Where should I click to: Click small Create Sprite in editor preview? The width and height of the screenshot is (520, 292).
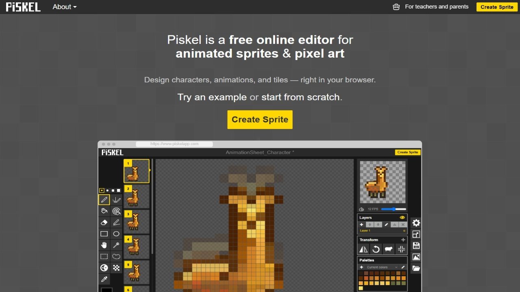pyautogui.click(x=408, y=152)
